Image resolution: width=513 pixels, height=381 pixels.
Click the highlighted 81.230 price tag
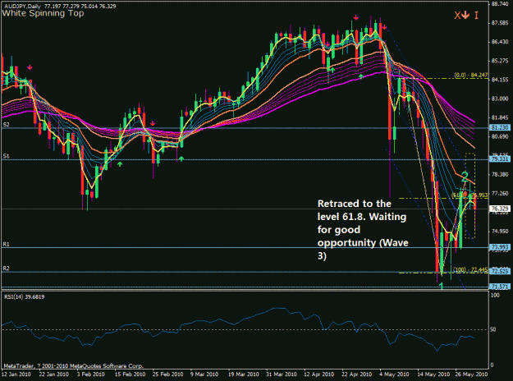click(x=500, y=128)
